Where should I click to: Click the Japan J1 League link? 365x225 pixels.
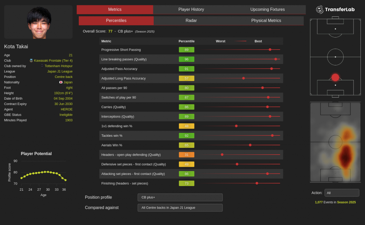[60, 71]
